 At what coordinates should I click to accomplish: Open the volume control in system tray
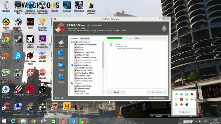pyautogui.click(x=200, y=121)
